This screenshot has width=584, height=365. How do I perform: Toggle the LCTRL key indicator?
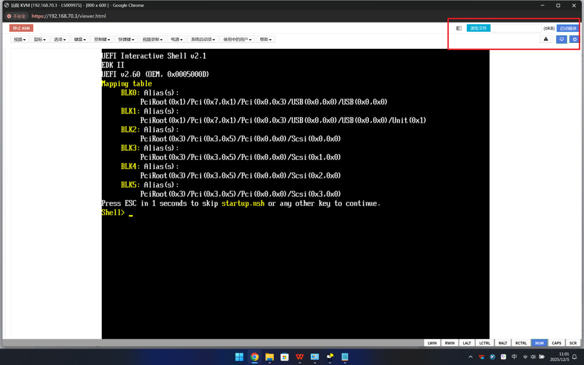(x=484, y=343)
